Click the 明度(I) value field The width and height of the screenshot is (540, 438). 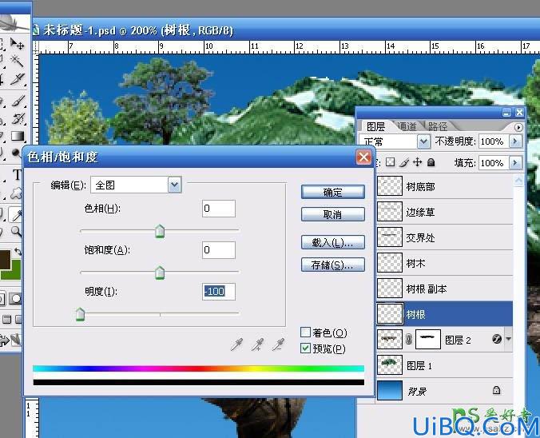click(x=219, y=292)
